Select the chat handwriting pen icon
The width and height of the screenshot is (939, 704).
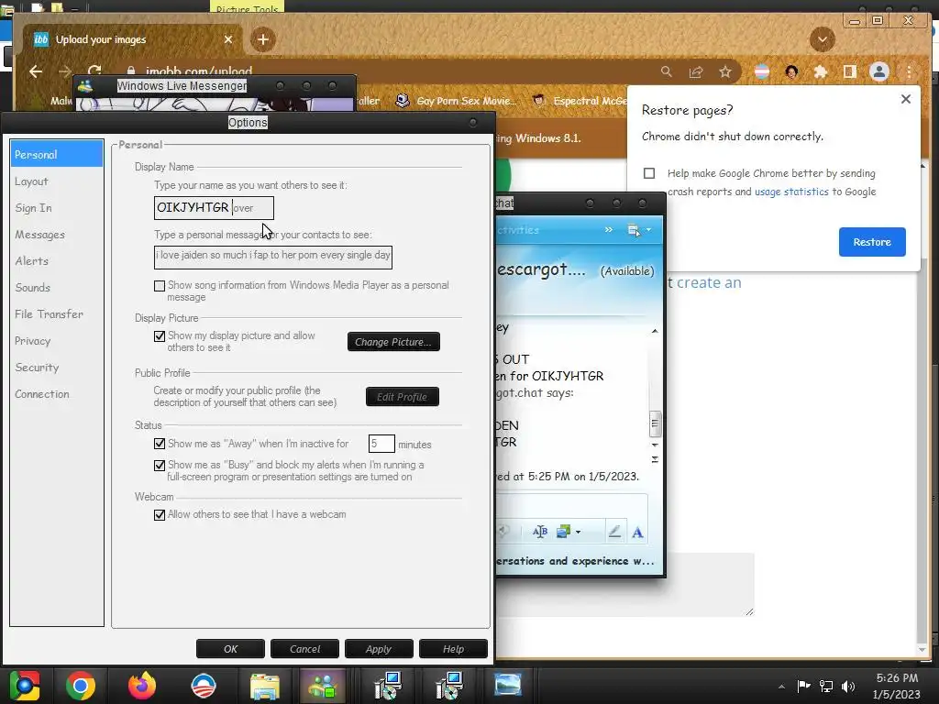(x=614, y=532)
